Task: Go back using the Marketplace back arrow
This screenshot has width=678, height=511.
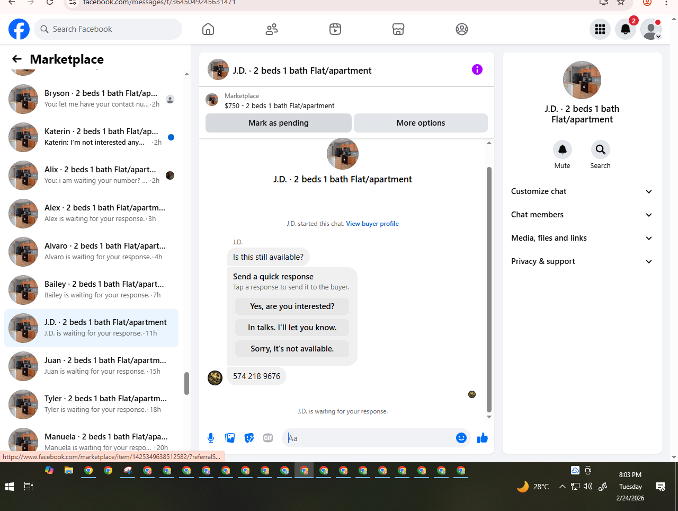Action: coord(17,59)
